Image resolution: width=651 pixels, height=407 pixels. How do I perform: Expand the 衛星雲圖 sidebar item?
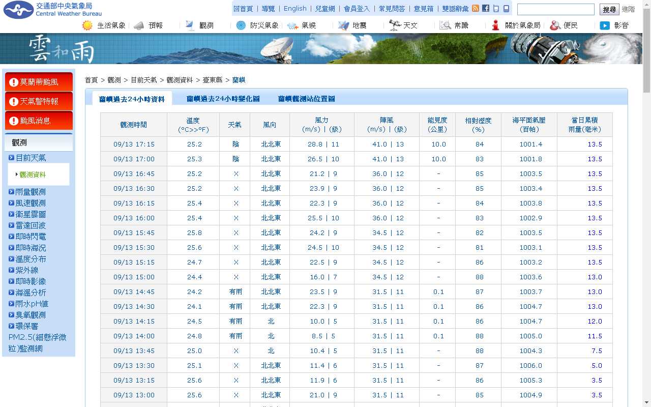(x=31, y=214)
